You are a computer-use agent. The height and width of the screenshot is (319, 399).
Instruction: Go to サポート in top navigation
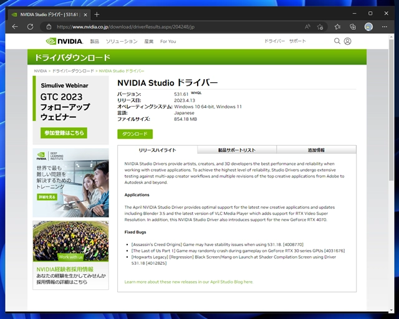297,41
